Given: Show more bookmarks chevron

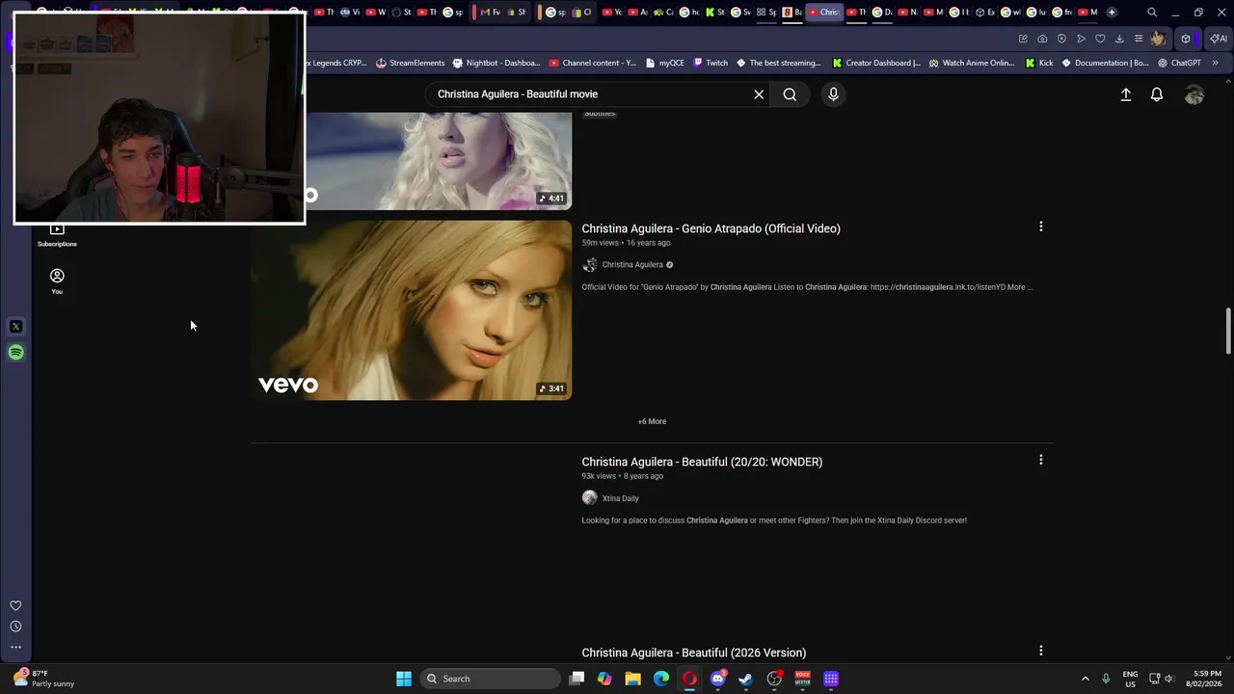Looking at the screenshot, I should click(1215, 63).
